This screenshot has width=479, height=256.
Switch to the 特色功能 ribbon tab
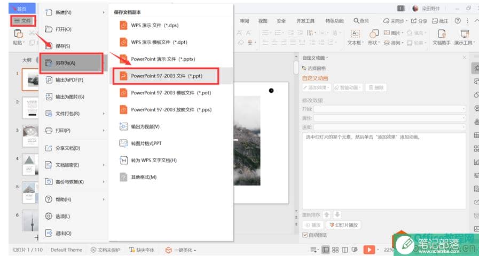coord(334,21)
